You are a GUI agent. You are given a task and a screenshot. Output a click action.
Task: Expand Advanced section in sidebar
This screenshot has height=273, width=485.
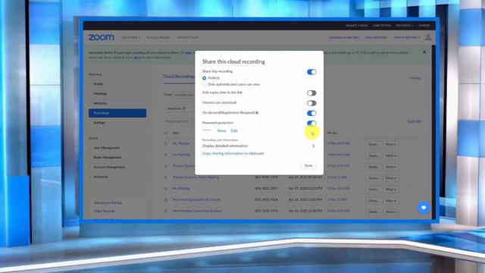pos(100,177)
